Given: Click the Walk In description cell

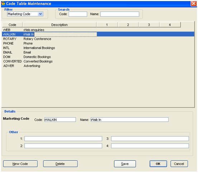Looking at the screenshot, I should click(60, 34).
